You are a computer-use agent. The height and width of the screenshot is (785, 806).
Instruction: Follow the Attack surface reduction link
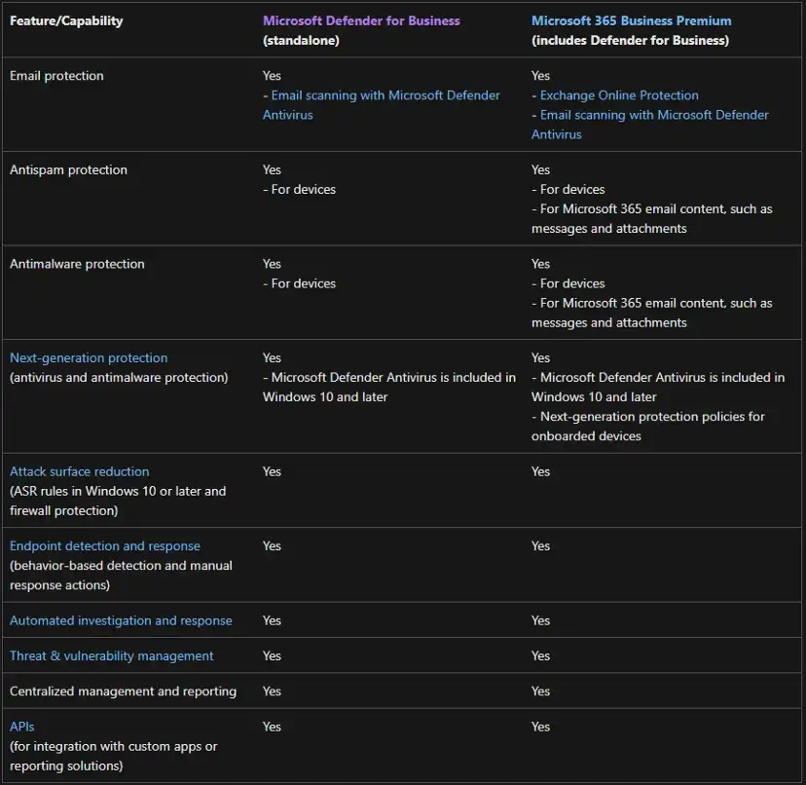[x=80, y=471]
